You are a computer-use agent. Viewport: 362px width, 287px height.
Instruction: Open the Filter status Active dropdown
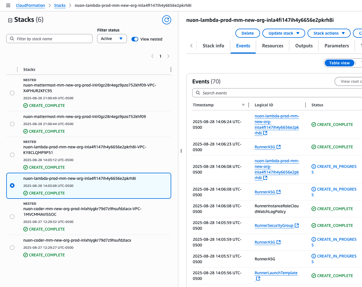click(x=112, y=39)
